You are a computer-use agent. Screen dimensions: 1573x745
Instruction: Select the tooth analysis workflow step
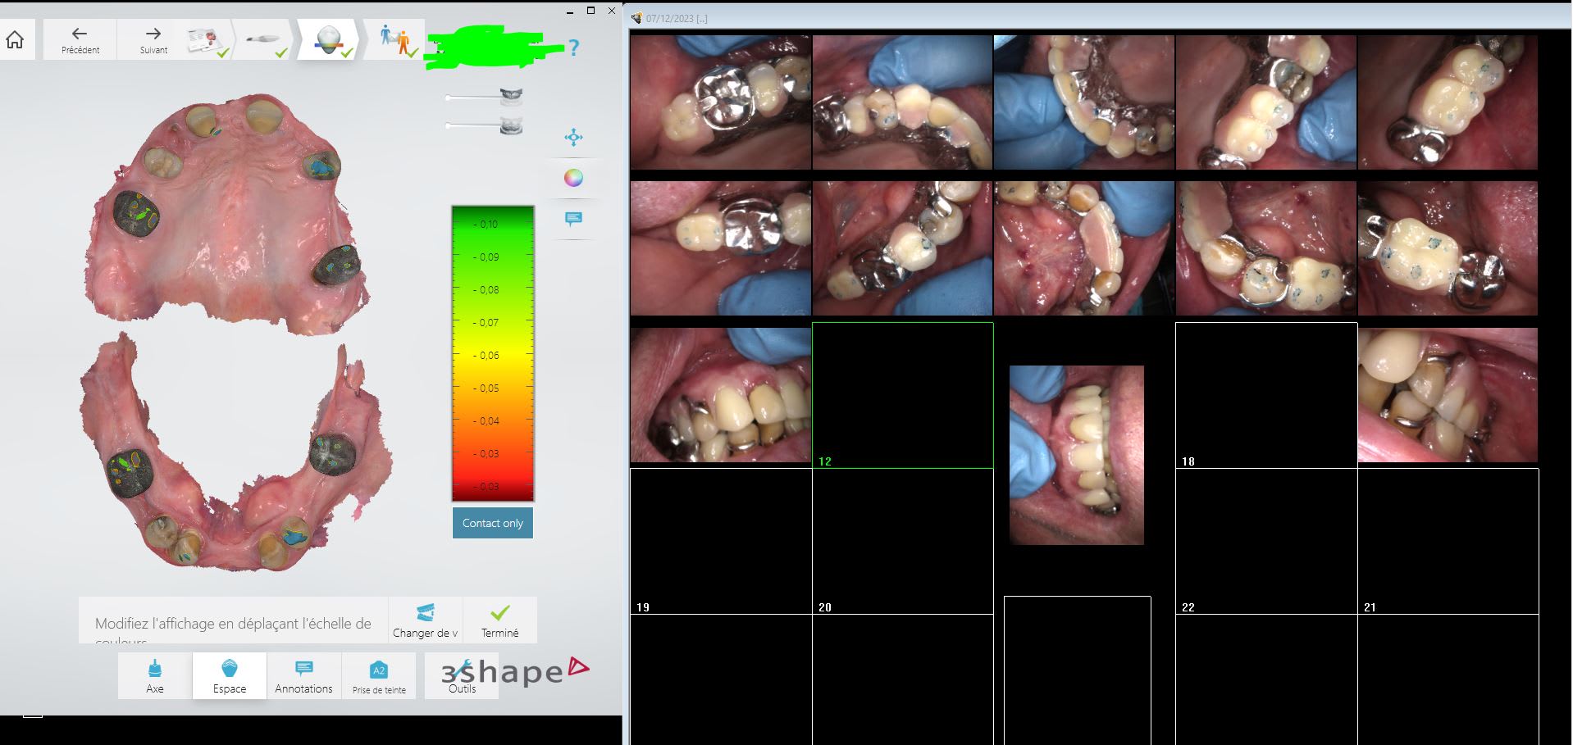(328, 39)
